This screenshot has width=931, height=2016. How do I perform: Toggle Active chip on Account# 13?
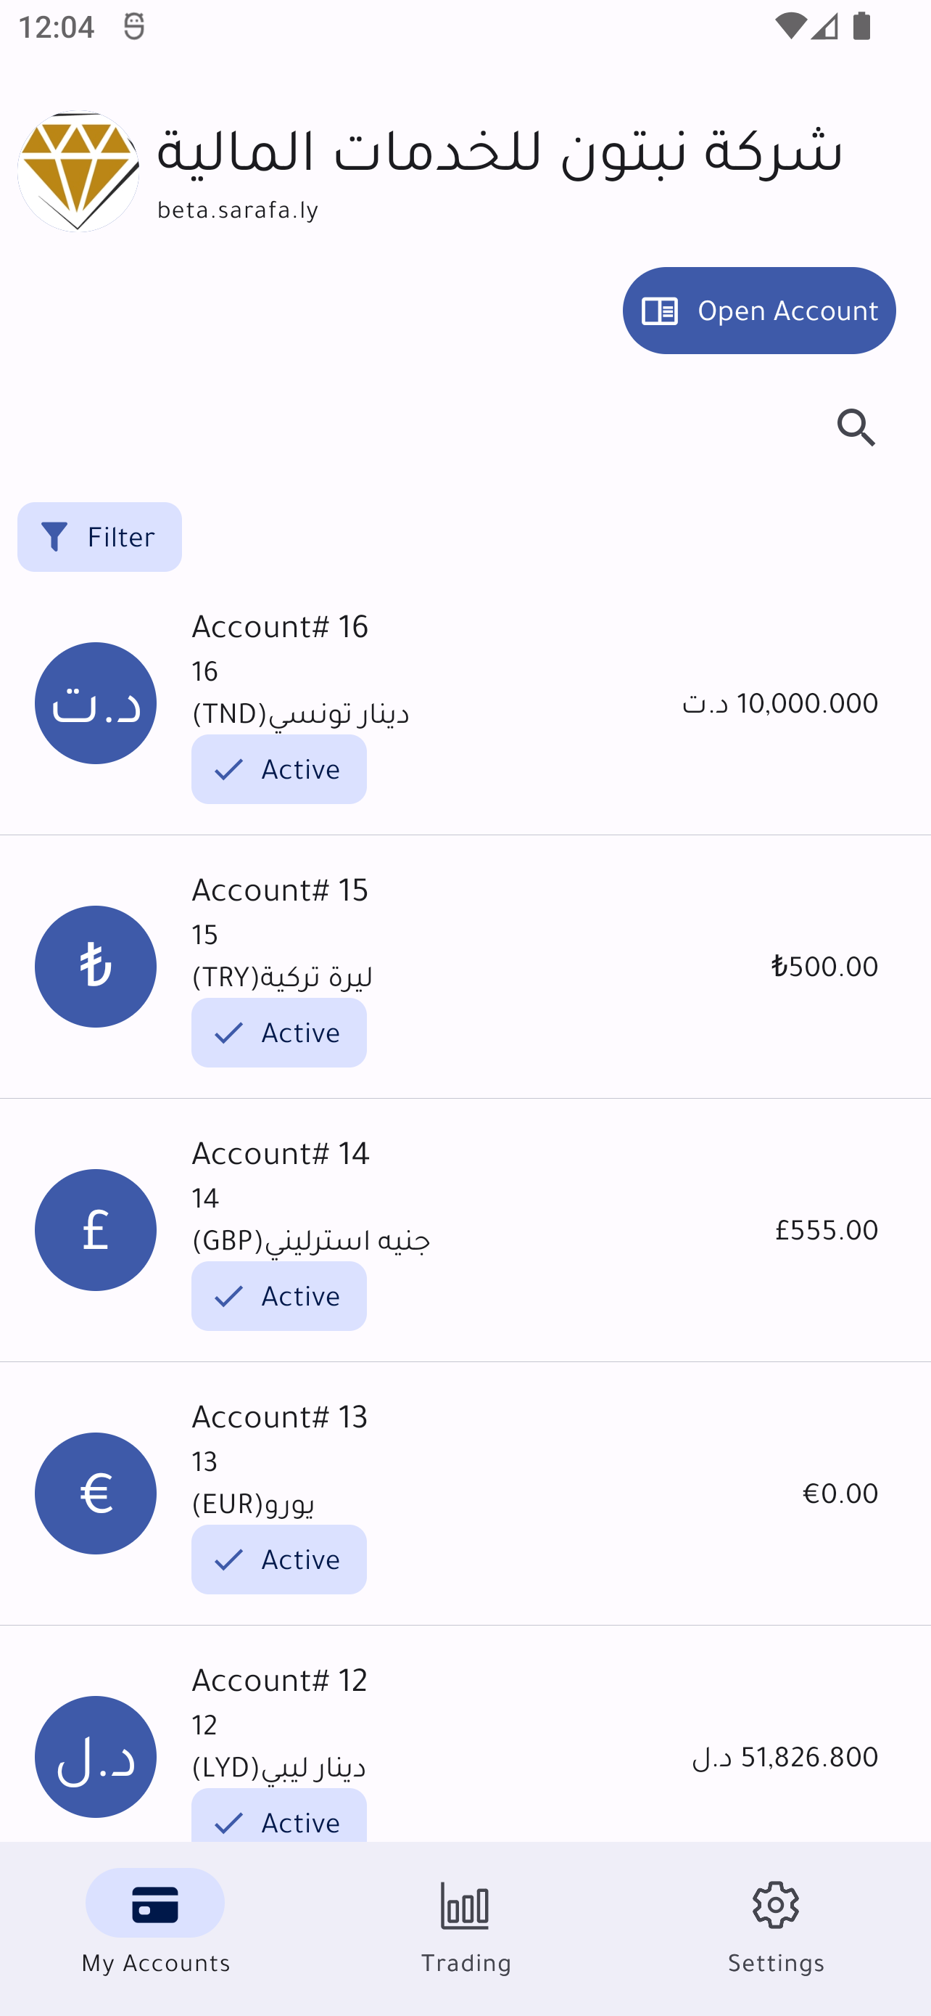click(x=279, y=1560)
